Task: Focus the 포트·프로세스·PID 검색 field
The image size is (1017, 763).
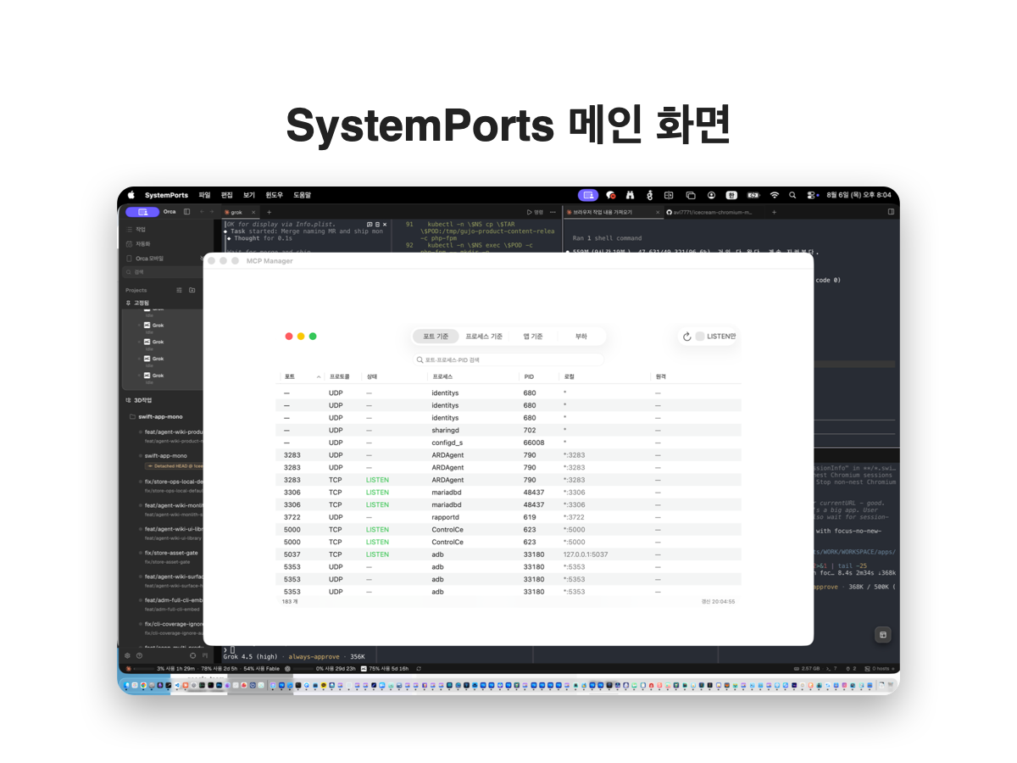Action: pyautogui.click(x=508, y=359)
